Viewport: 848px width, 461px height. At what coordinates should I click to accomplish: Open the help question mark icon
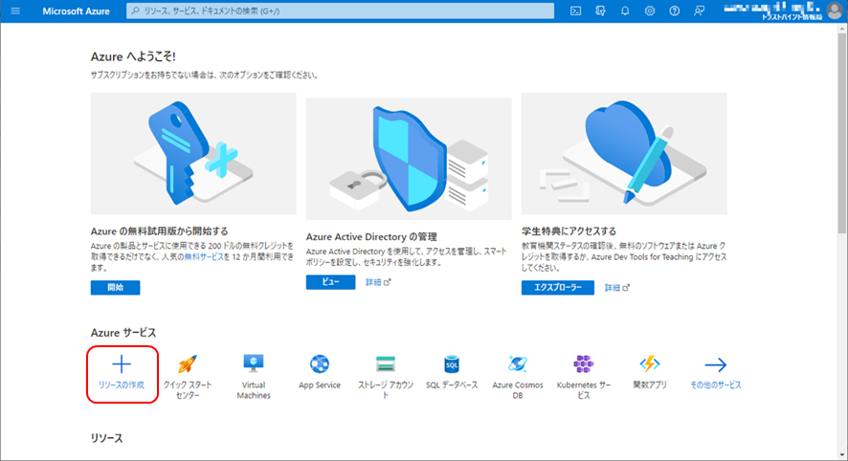coord(675,11)
